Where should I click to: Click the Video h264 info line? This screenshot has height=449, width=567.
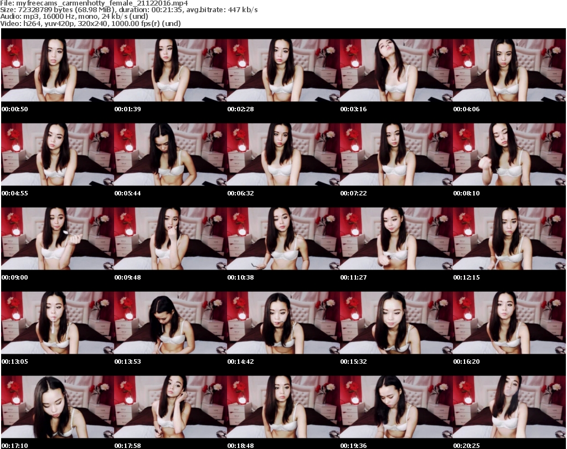[90, 23]
